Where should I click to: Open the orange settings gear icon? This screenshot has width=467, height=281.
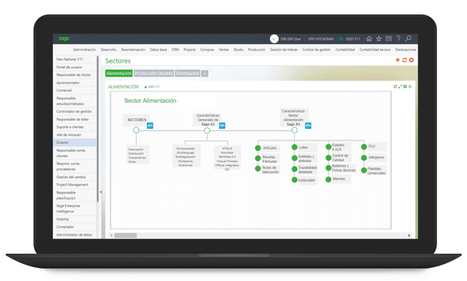coord(411,60)
